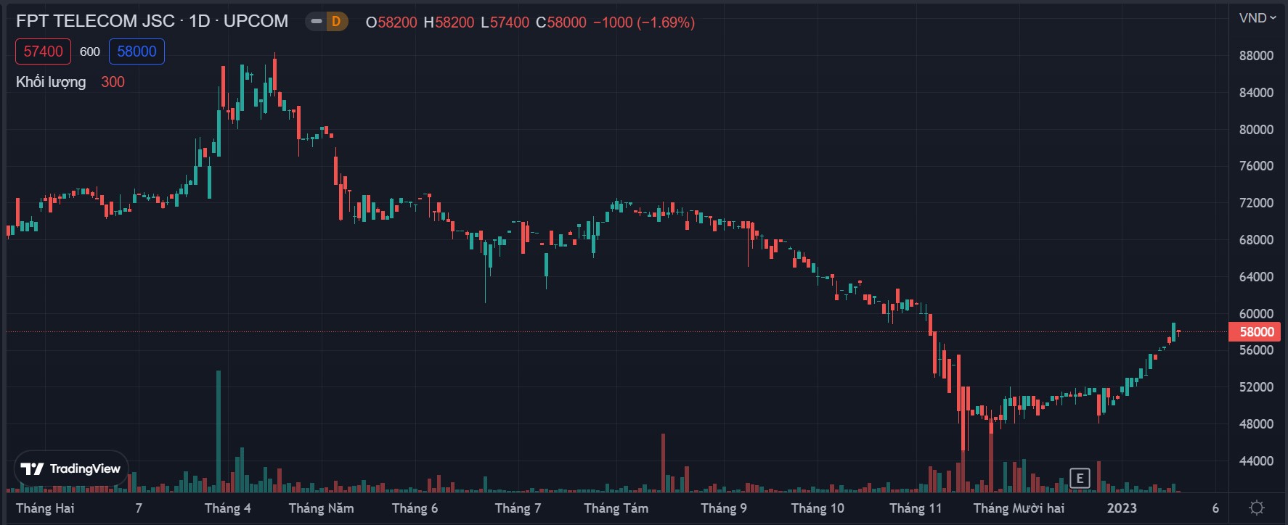Open the VND currency dropdown
Image resolution: width=1288 pixels, height=525 pixels.
tap(1258, 18)
